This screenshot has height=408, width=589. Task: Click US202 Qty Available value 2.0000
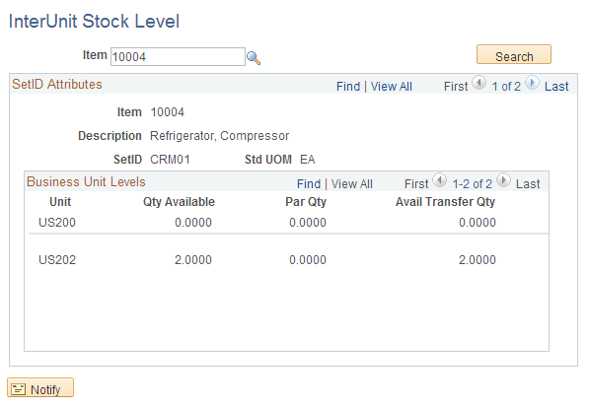point(193,260)
